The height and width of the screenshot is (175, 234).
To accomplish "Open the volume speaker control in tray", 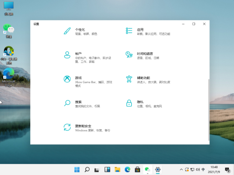I will tap(198, 169).
